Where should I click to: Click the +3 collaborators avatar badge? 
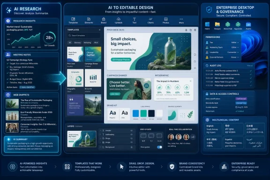click(x=193, y=137)
